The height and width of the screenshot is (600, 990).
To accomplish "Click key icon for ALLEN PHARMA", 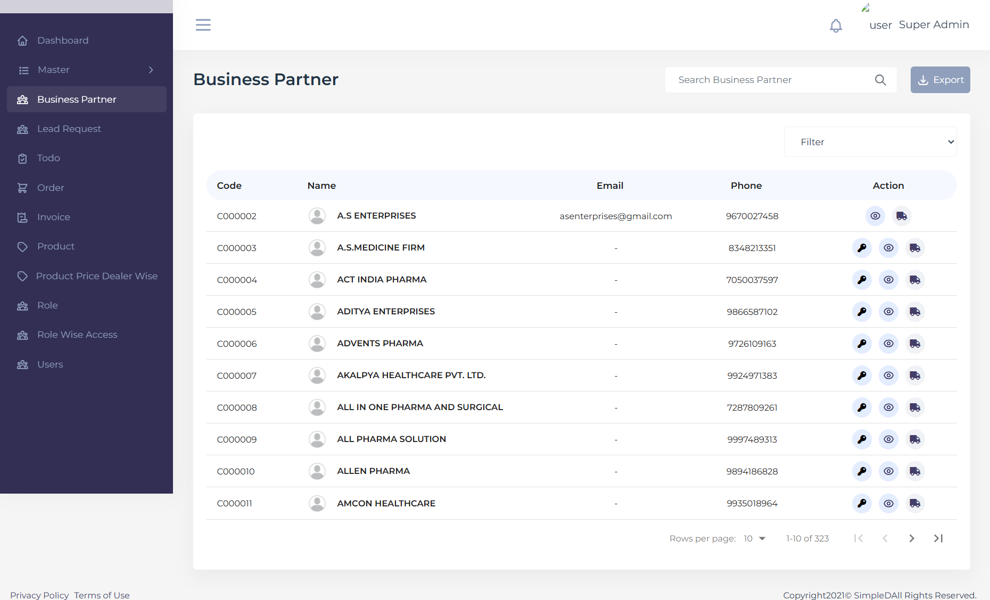I will pos(862,471).
